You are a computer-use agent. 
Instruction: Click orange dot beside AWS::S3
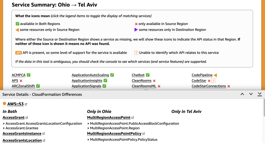pyautogui.click(x=4, y=104)
